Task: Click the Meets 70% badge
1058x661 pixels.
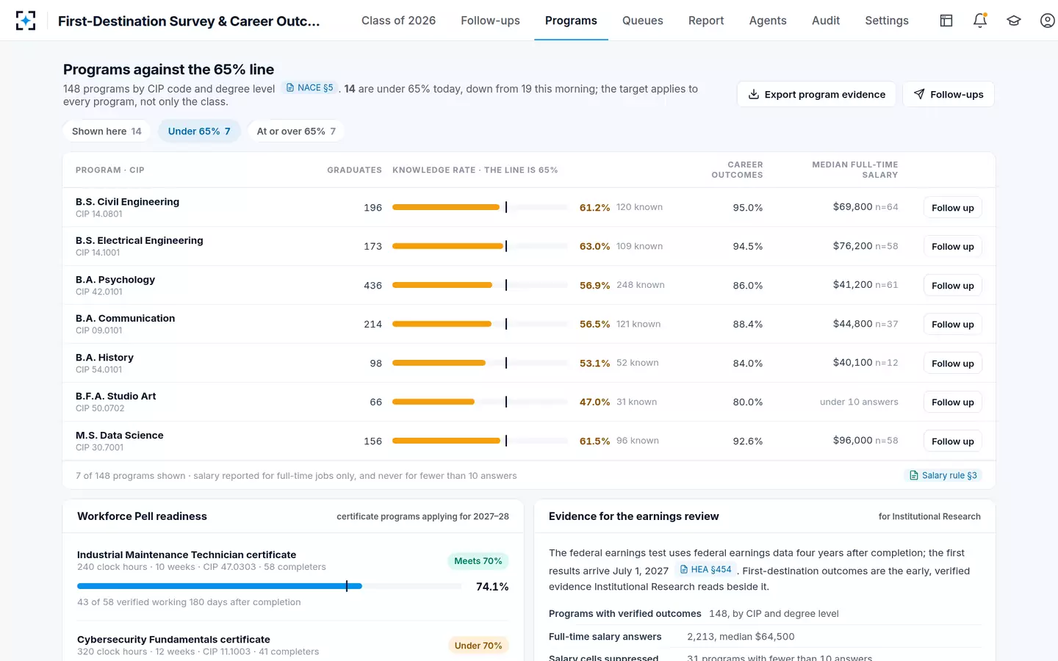Action: (478, 561)
